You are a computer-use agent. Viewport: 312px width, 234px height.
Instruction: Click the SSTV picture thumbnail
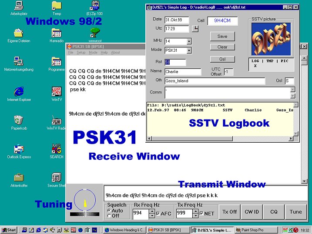(271, 39)
